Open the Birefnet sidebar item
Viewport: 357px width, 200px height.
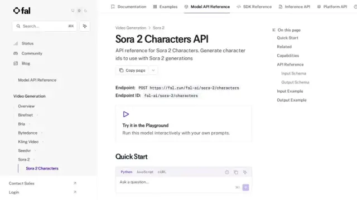pyautogui.click(x=26, y=115)
